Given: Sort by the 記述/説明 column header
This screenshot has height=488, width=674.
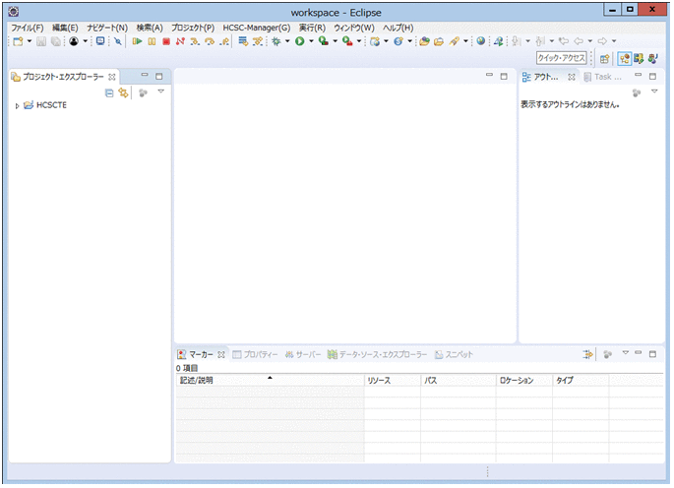Looking at the screenshot, I should pos(269,379).
